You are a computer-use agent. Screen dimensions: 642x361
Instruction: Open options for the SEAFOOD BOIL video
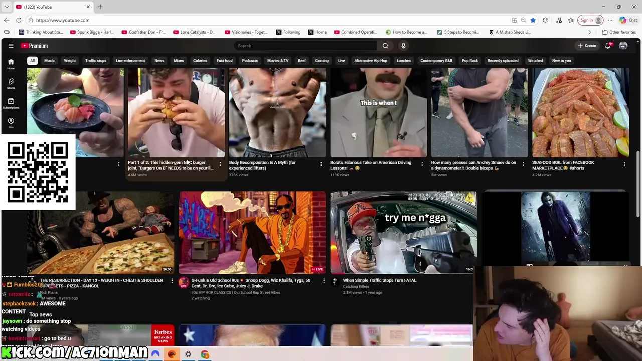click(x=624, y=164)
